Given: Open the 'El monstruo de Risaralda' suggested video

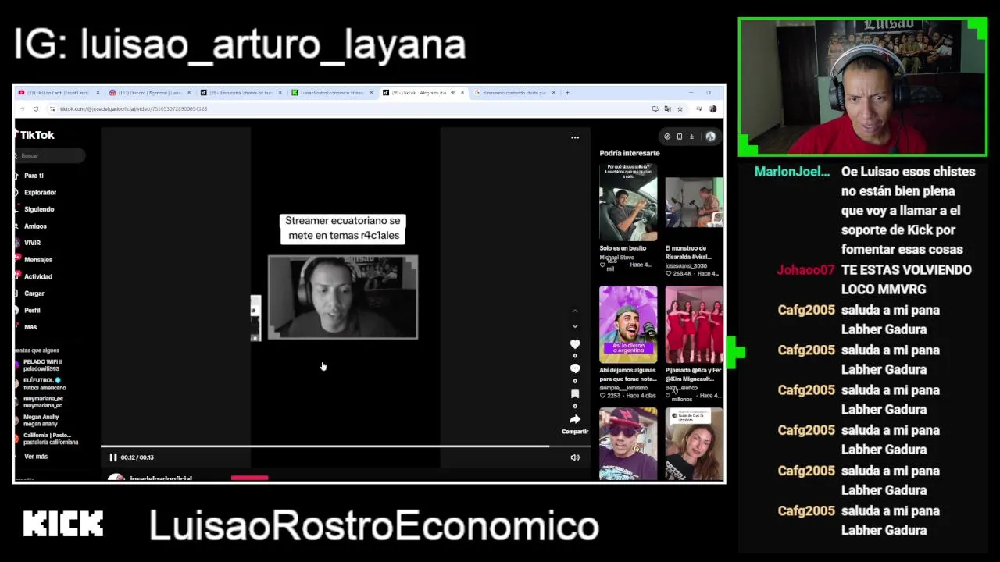Looking at the screenshot, I should point(694,203).
